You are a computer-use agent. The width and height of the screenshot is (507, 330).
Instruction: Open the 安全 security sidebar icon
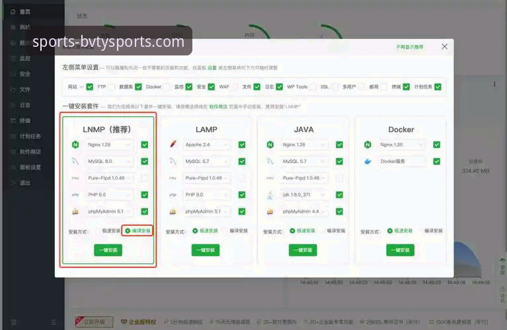[x=13, y=74]
